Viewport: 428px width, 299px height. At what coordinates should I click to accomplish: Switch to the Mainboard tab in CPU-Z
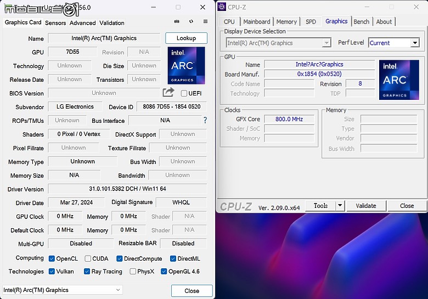point(257,22)
